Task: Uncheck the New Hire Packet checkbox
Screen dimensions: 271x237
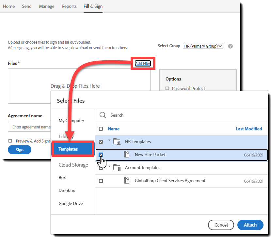Action: click(x=101, y=155)
